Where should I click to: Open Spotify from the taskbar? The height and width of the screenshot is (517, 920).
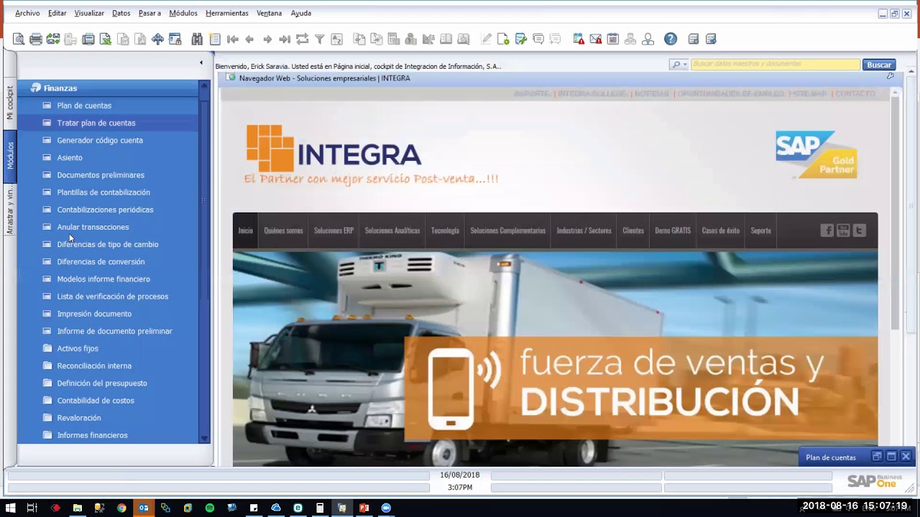[210, 508]
